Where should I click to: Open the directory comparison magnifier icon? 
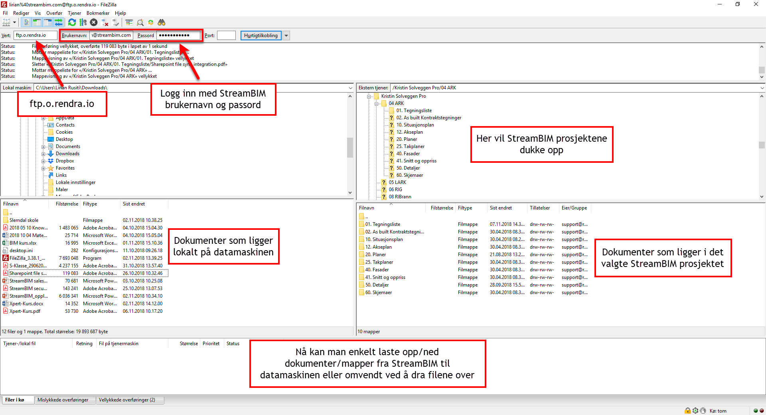point(140,22)
